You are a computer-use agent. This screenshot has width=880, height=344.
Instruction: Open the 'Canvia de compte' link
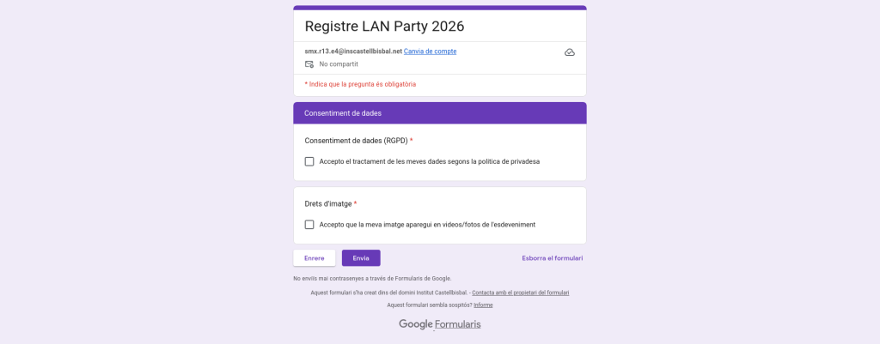tap(430, 51)
